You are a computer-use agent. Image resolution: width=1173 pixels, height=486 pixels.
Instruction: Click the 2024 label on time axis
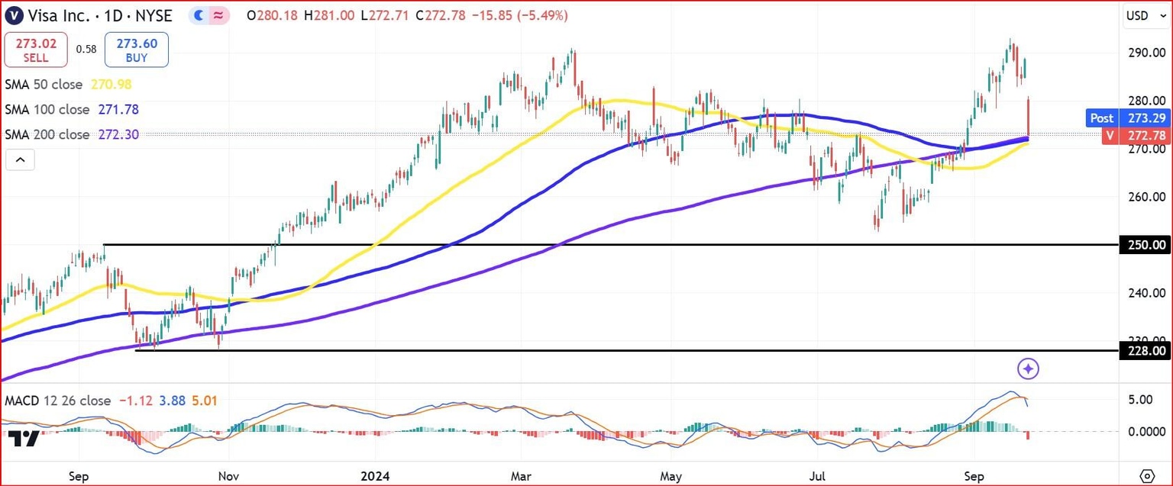pyautogui.click(x=376, y=476)
